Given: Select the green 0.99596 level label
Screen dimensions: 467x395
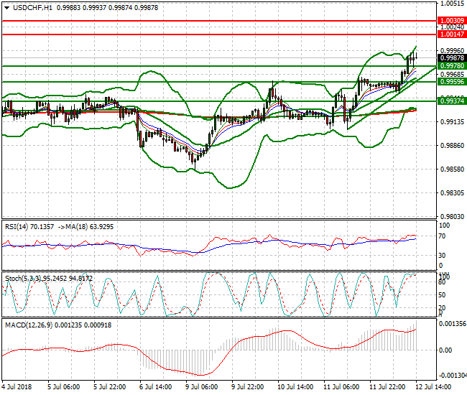Looking at the screenshot, I should (452, 82).
